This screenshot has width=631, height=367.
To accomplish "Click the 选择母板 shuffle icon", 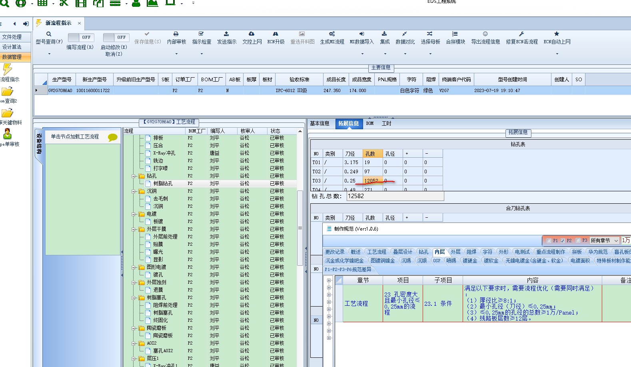I will click(x=430, y=34).
